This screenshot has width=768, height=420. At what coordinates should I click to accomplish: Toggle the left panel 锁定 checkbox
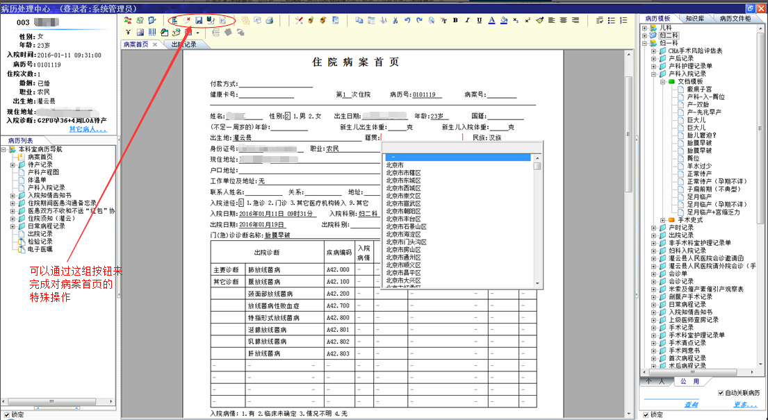(x=6, y=414)
